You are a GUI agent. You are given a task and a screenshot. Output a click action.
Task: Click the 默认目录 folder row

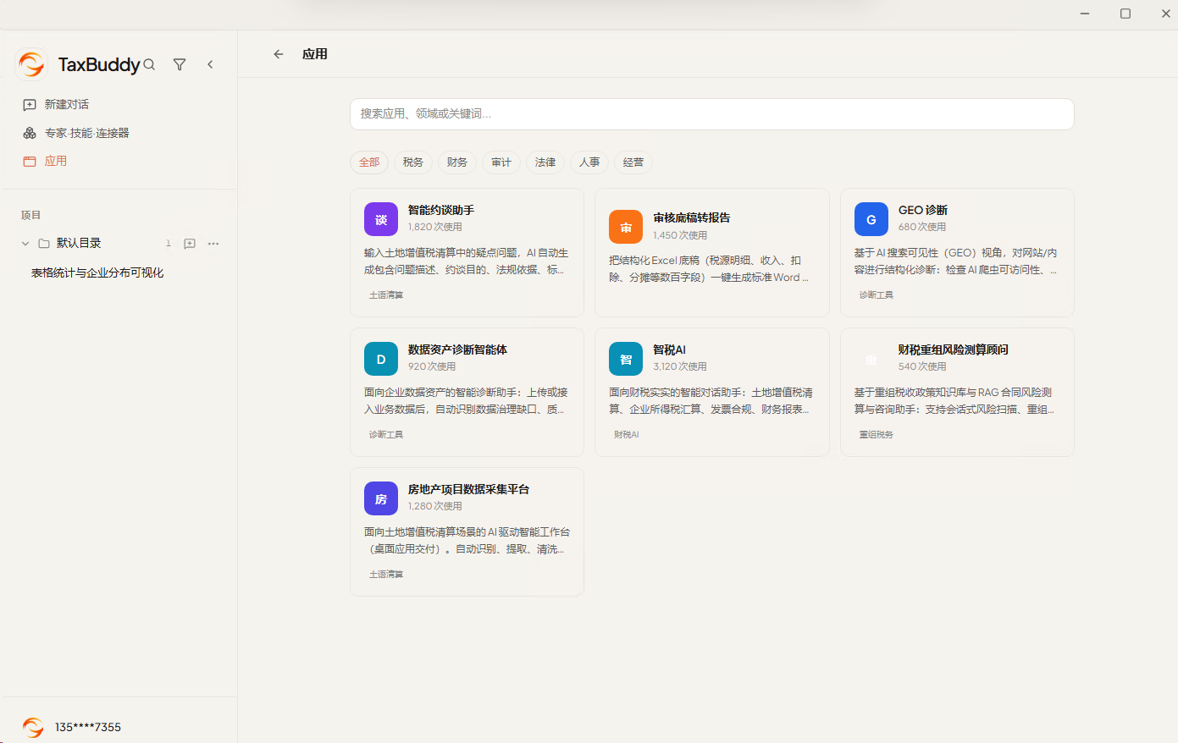pyautogui.click(x=120, y=244)
